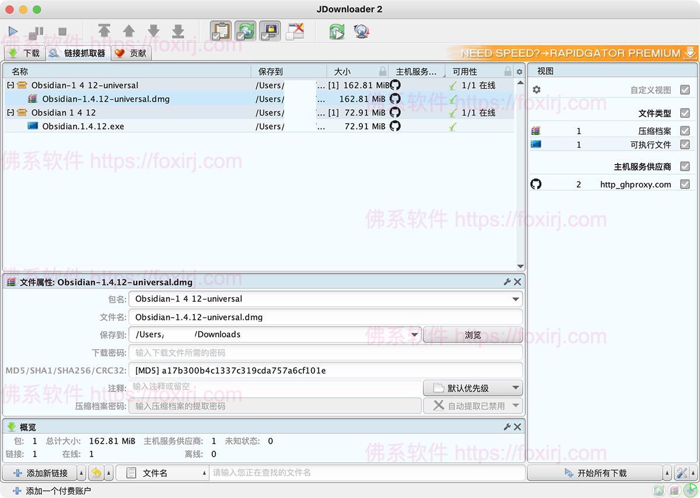Collapse the Obsidian-1 4 12-universal package
The height and width of the screenshot is (498, 700).
11,85
